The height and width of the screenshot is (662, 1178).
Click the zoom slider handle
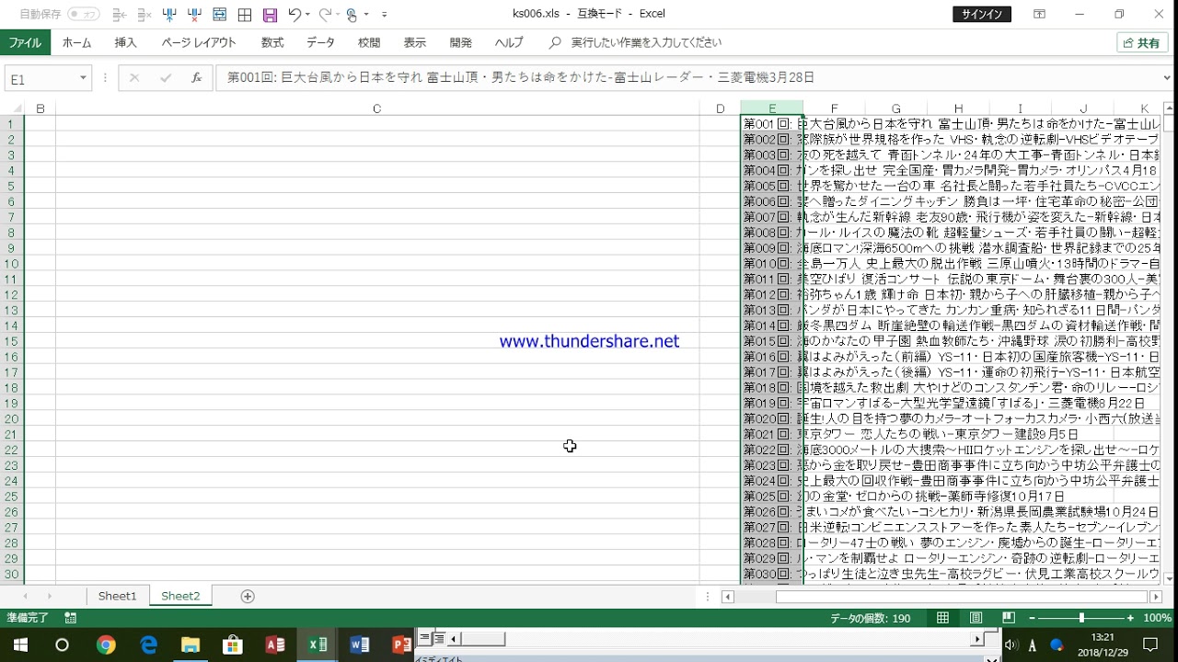(1081, 619)
